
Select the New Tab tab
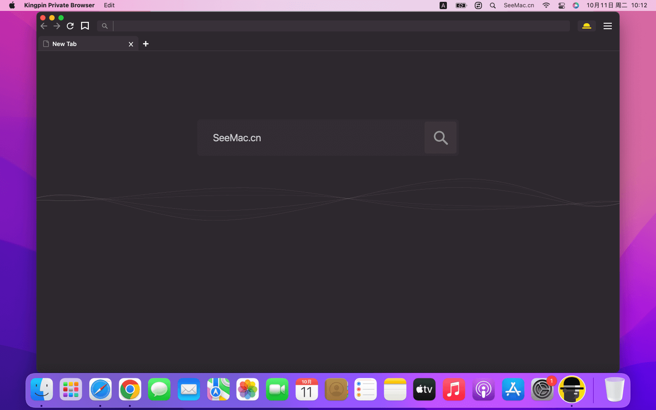(82, 44)
